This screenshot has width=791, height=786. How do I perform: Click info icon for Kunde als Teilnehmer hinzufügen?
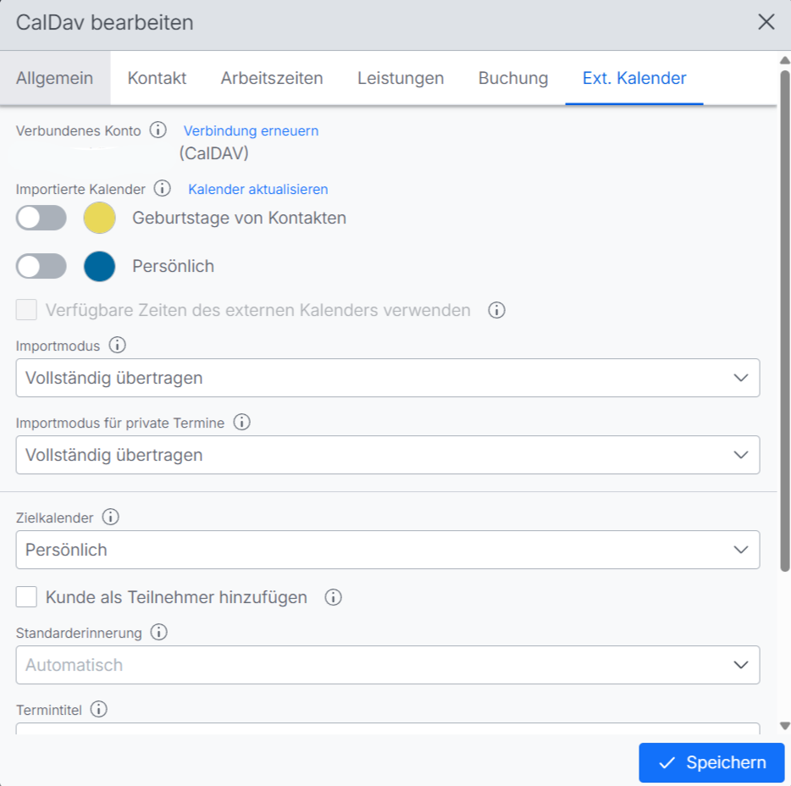333,597
